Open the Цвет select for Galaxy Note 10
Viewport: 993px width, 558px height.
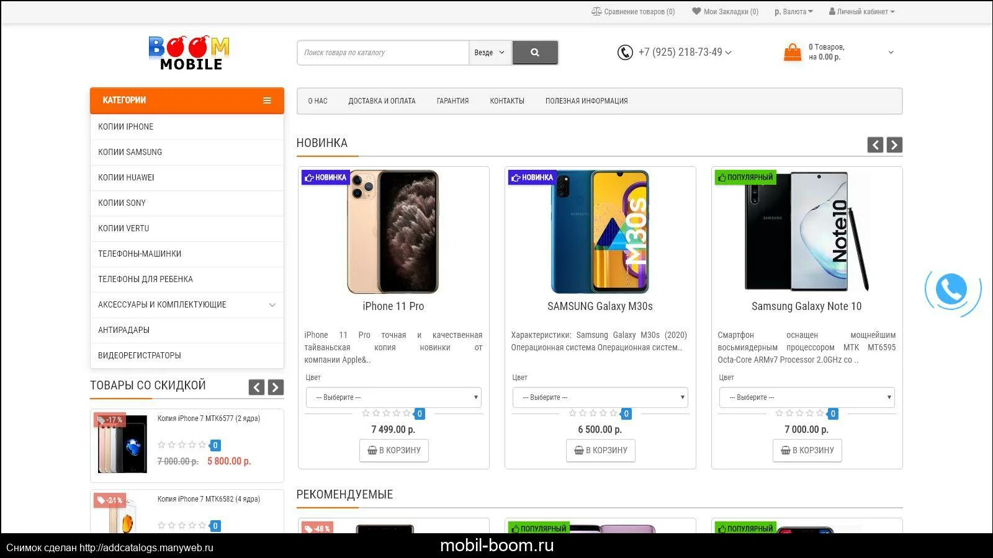(807, 397)
